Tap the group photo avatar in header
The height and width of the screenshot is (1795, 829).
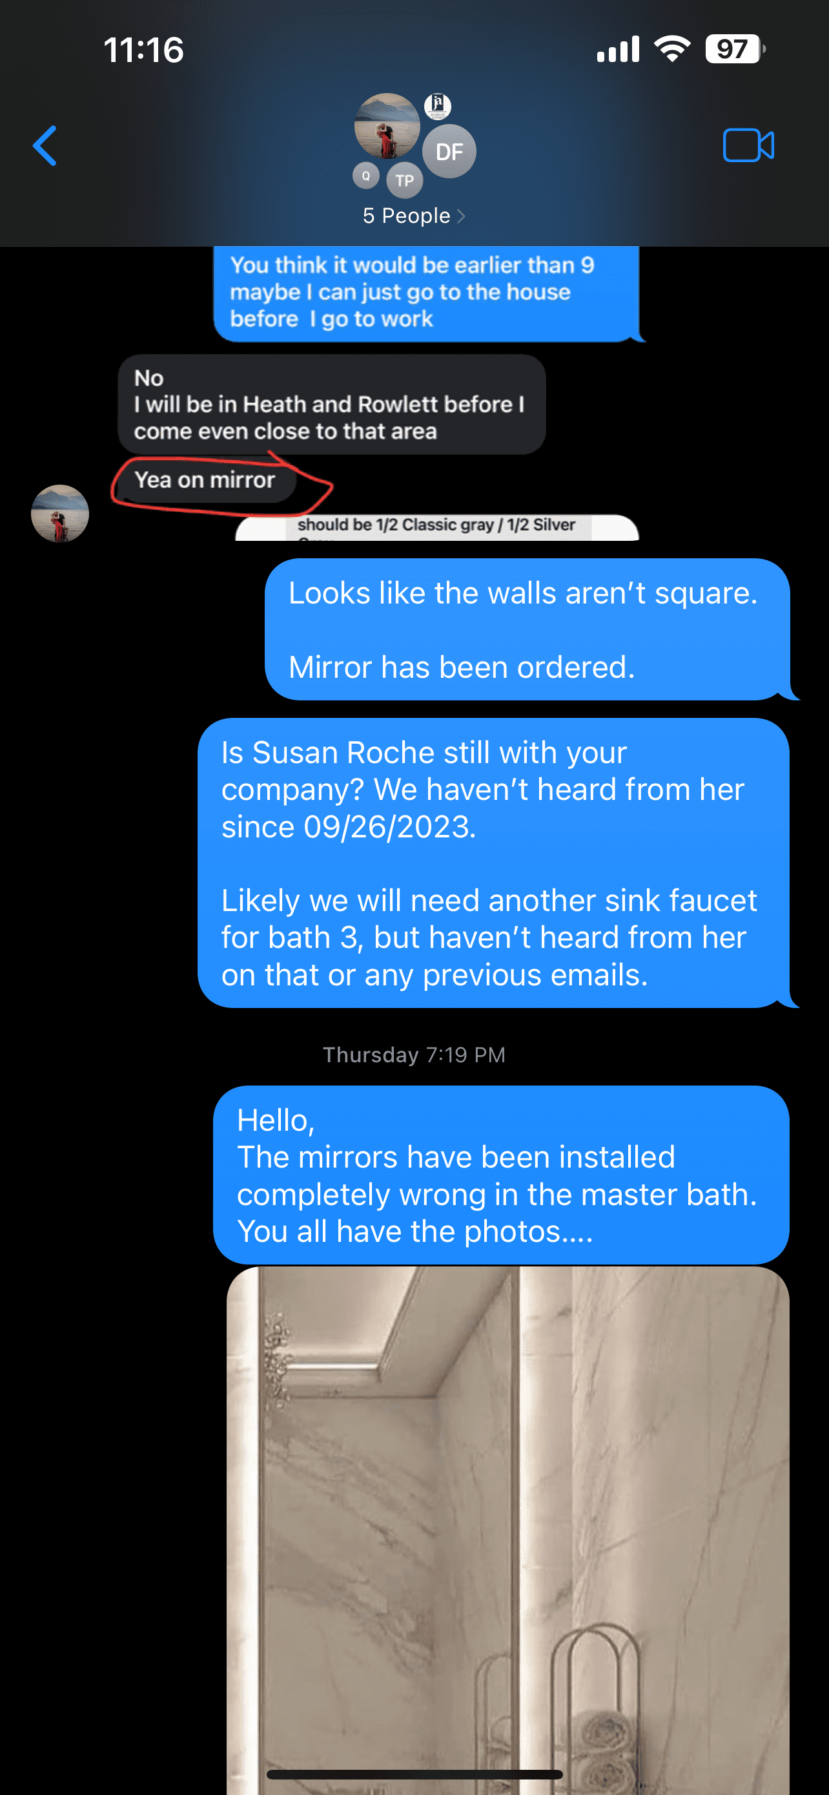[387, 126]
